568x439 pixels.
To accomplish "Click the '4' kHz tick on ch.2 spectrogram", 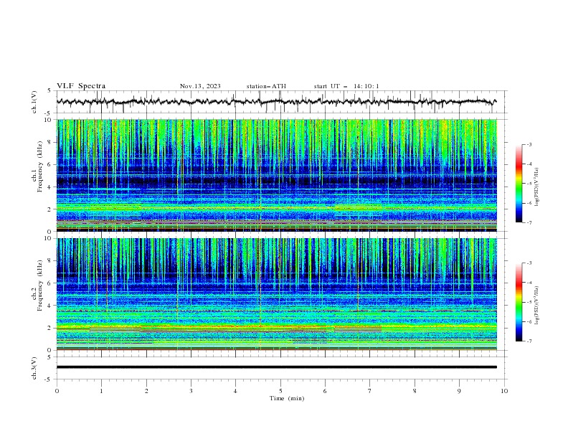I will click(51, 306).
